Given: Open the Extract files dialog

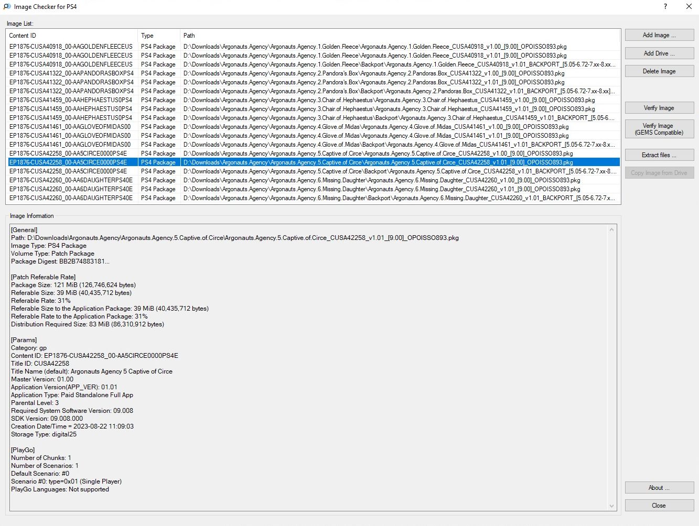Looking at the screenshot, I should (x=659, y=155).
